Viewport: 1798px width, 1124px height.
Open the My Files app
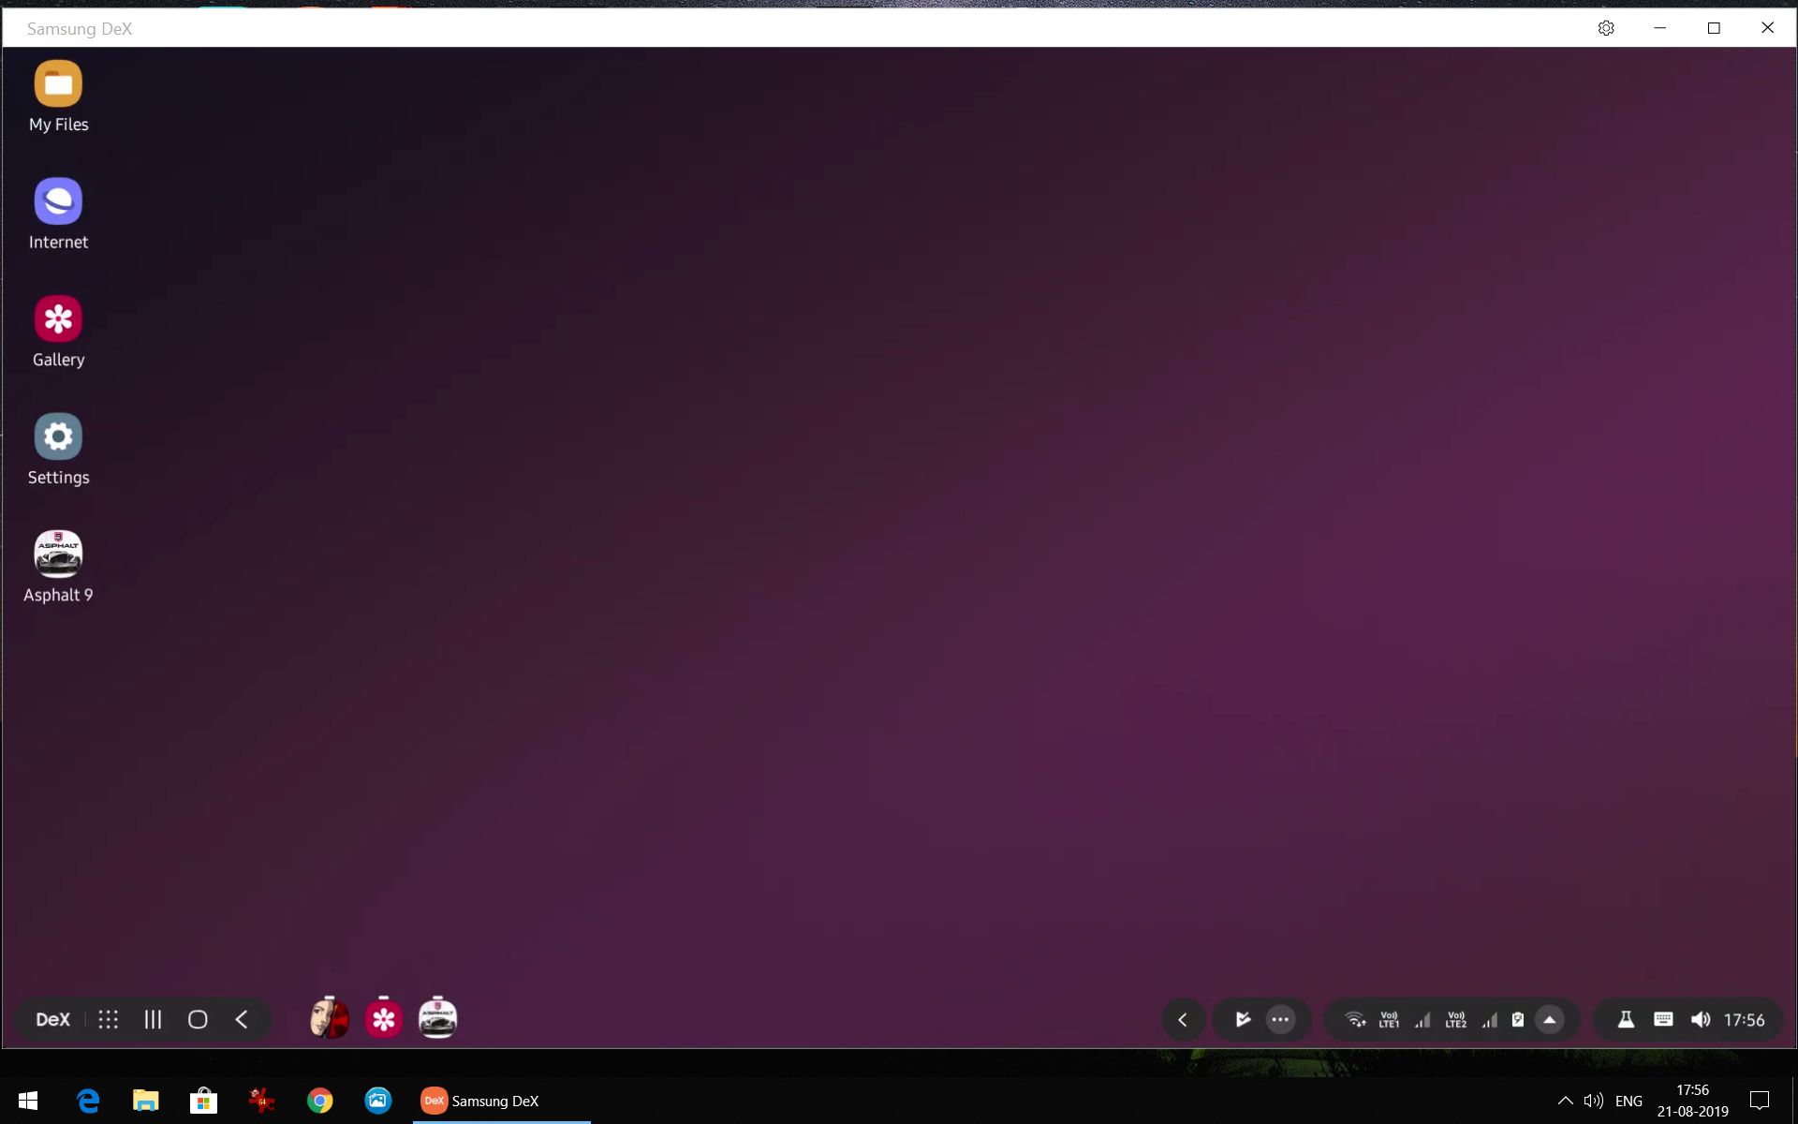[58, 84]
